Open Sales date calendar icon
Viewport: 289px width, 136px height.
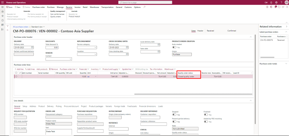(159, 52)
